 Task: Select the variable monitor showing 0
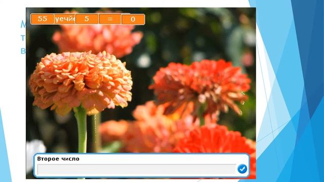tap(133, 19)
